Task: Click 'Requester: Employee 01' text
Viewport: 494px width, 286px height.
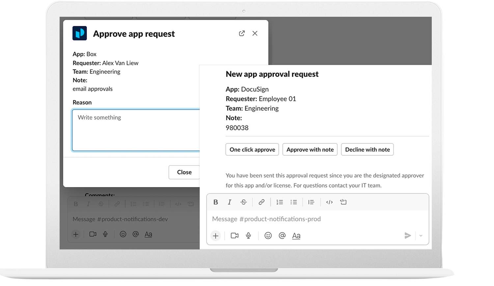Action: pos(261,99)
